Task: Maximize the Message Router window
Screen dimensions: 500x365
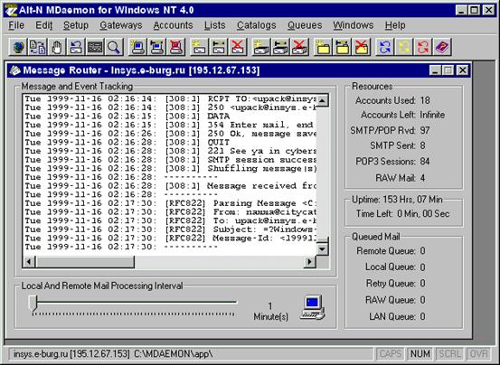Action: coord(448,70)
